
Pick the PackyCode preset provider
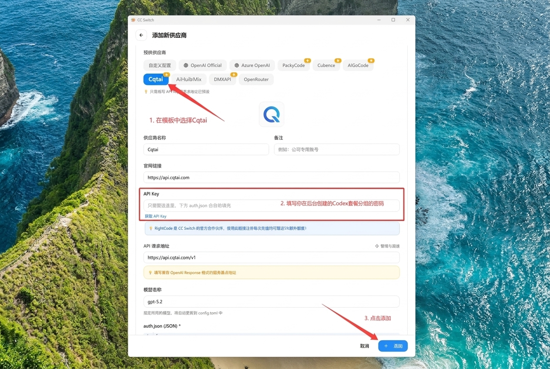click(x=293, y=65)
